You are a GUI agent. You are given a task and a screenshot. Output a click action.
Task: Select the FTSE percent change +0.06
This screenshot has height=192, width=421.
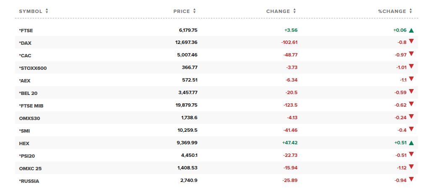point(400,30)
